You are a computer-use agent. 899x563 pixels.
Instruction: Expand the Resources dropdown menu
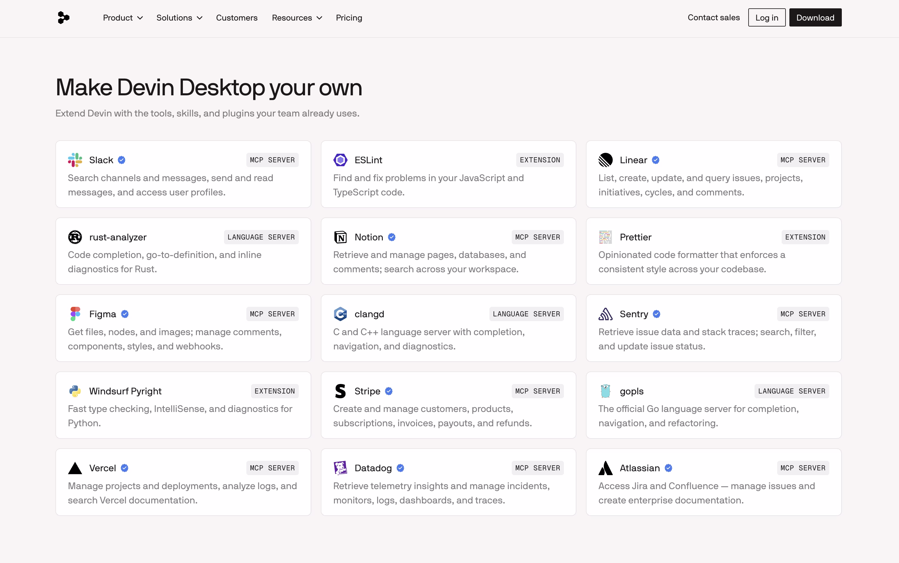click(297, 18)
